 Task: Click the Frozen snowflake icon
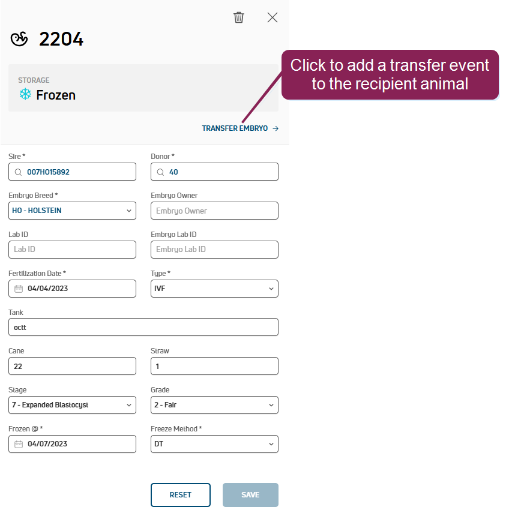[x=25, y=95]
